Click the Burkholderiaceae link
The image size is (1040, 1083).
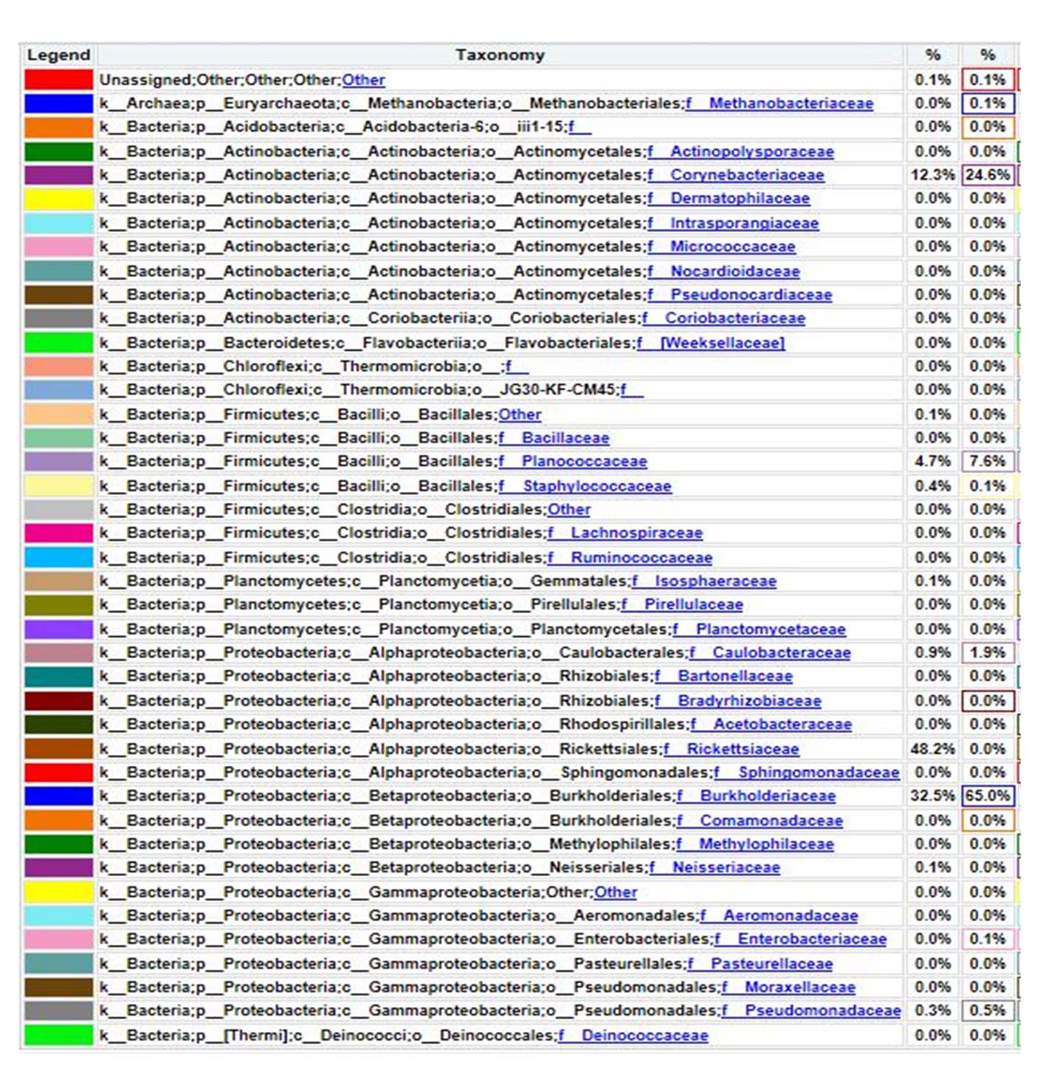point(767,796)
